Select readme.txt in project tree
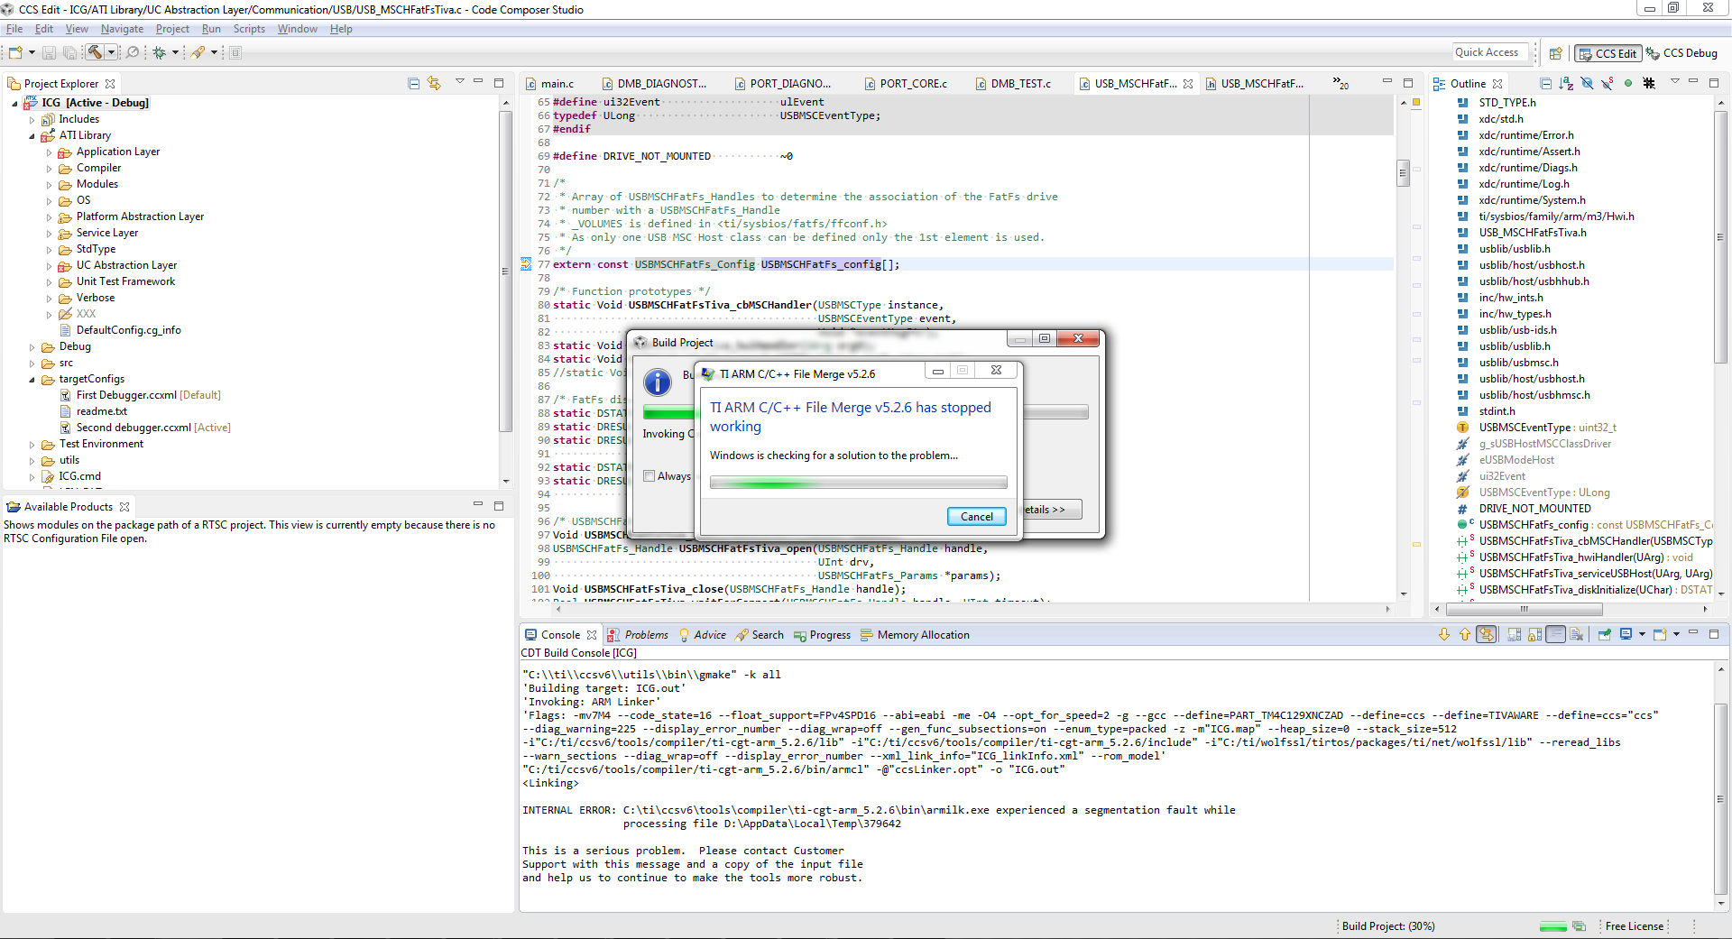1732x939 pixels. click(x=94, y=412)
